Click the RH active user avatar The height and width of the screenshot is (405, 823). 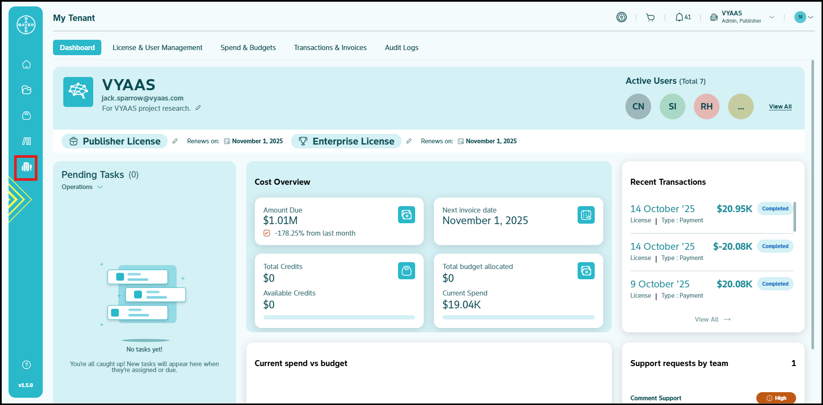(x=706, y=106)
